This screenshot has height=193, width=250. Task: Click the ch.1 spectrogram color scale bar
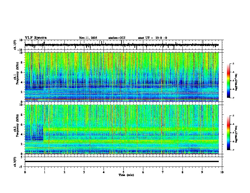228,81
